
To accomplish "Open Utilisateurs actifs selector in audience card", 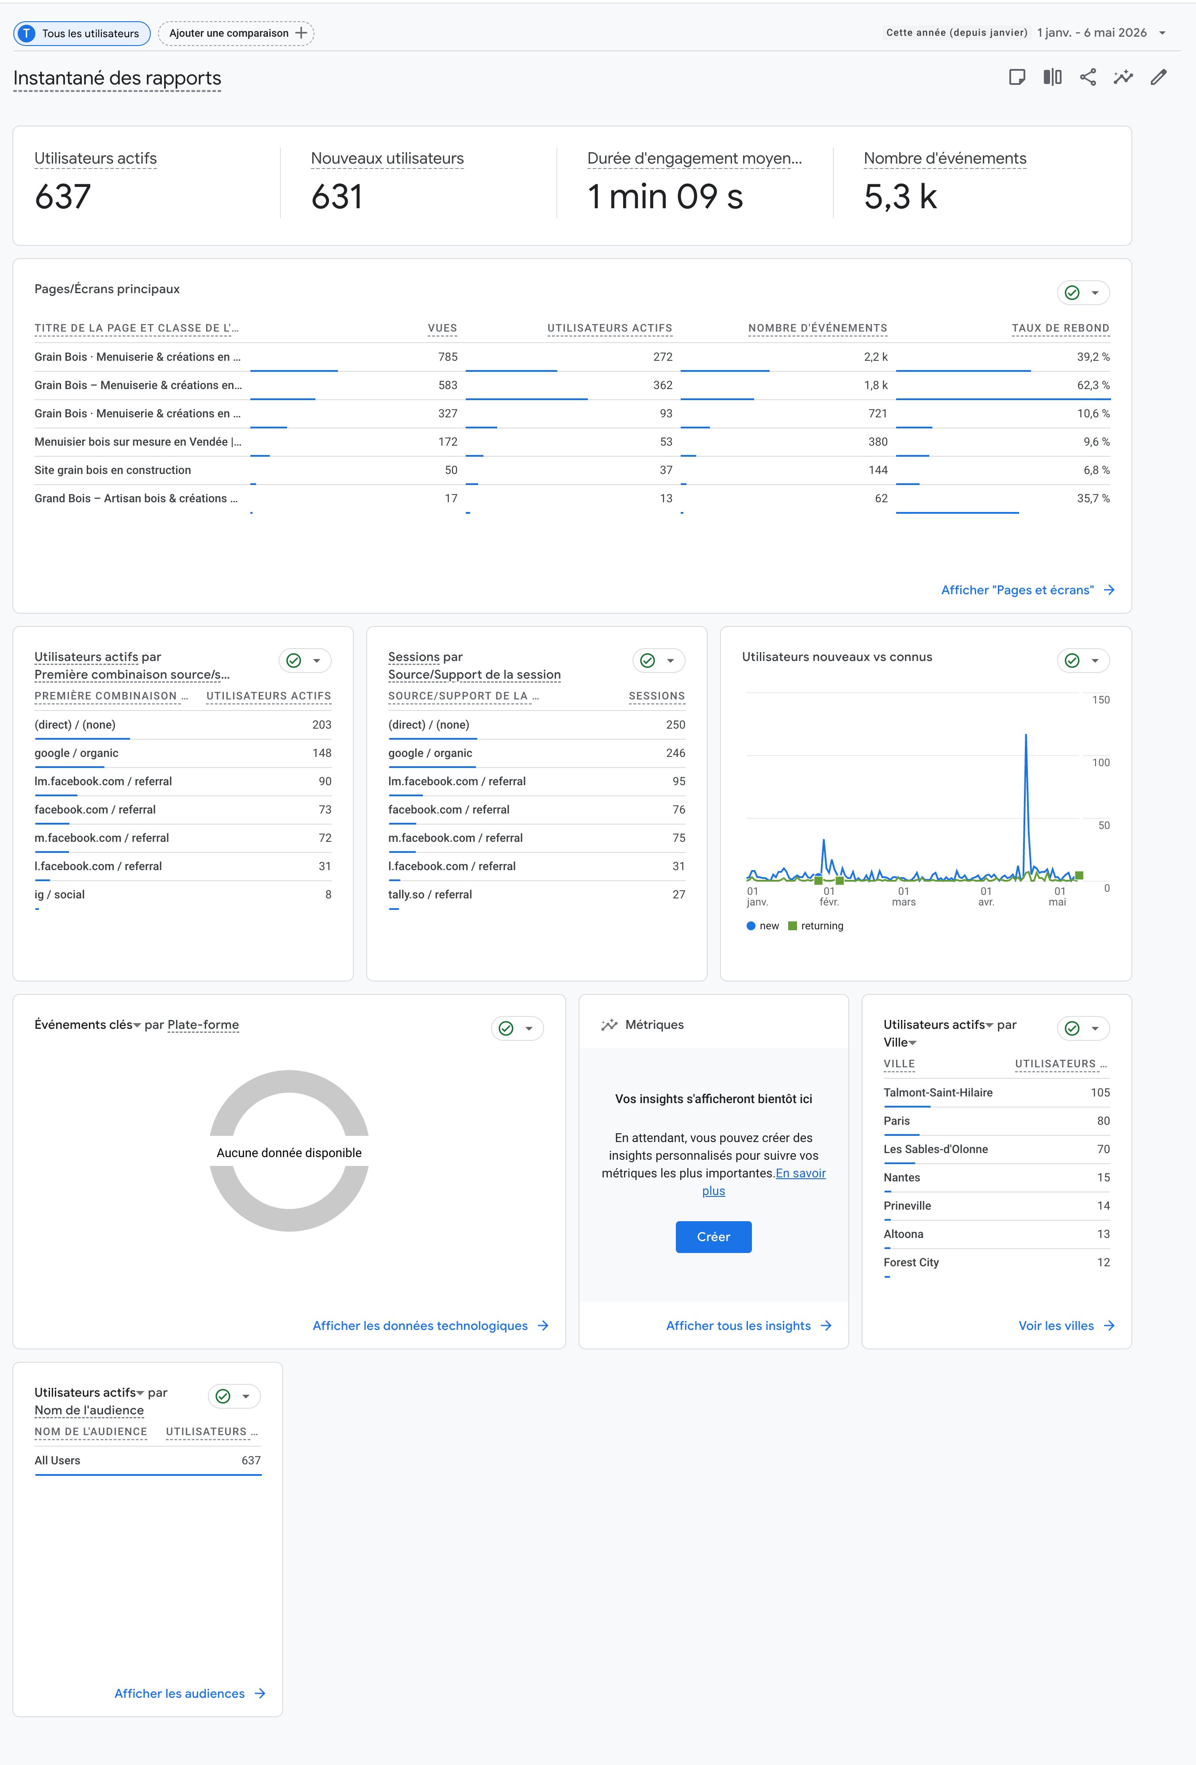I will click(x=89, y=1392).
